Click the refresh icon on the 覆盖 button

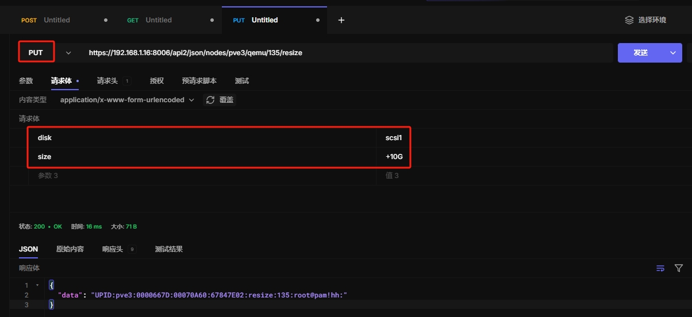tap(210, 100)
